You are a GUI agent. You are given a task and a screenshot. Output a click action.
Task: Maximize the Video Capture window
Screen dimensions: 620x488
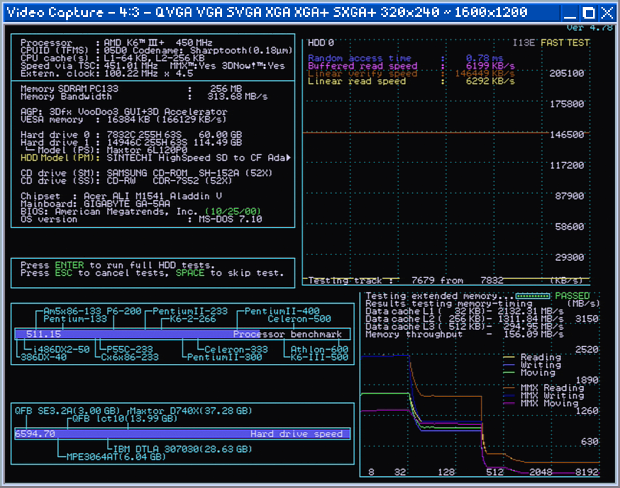point(589,13)
